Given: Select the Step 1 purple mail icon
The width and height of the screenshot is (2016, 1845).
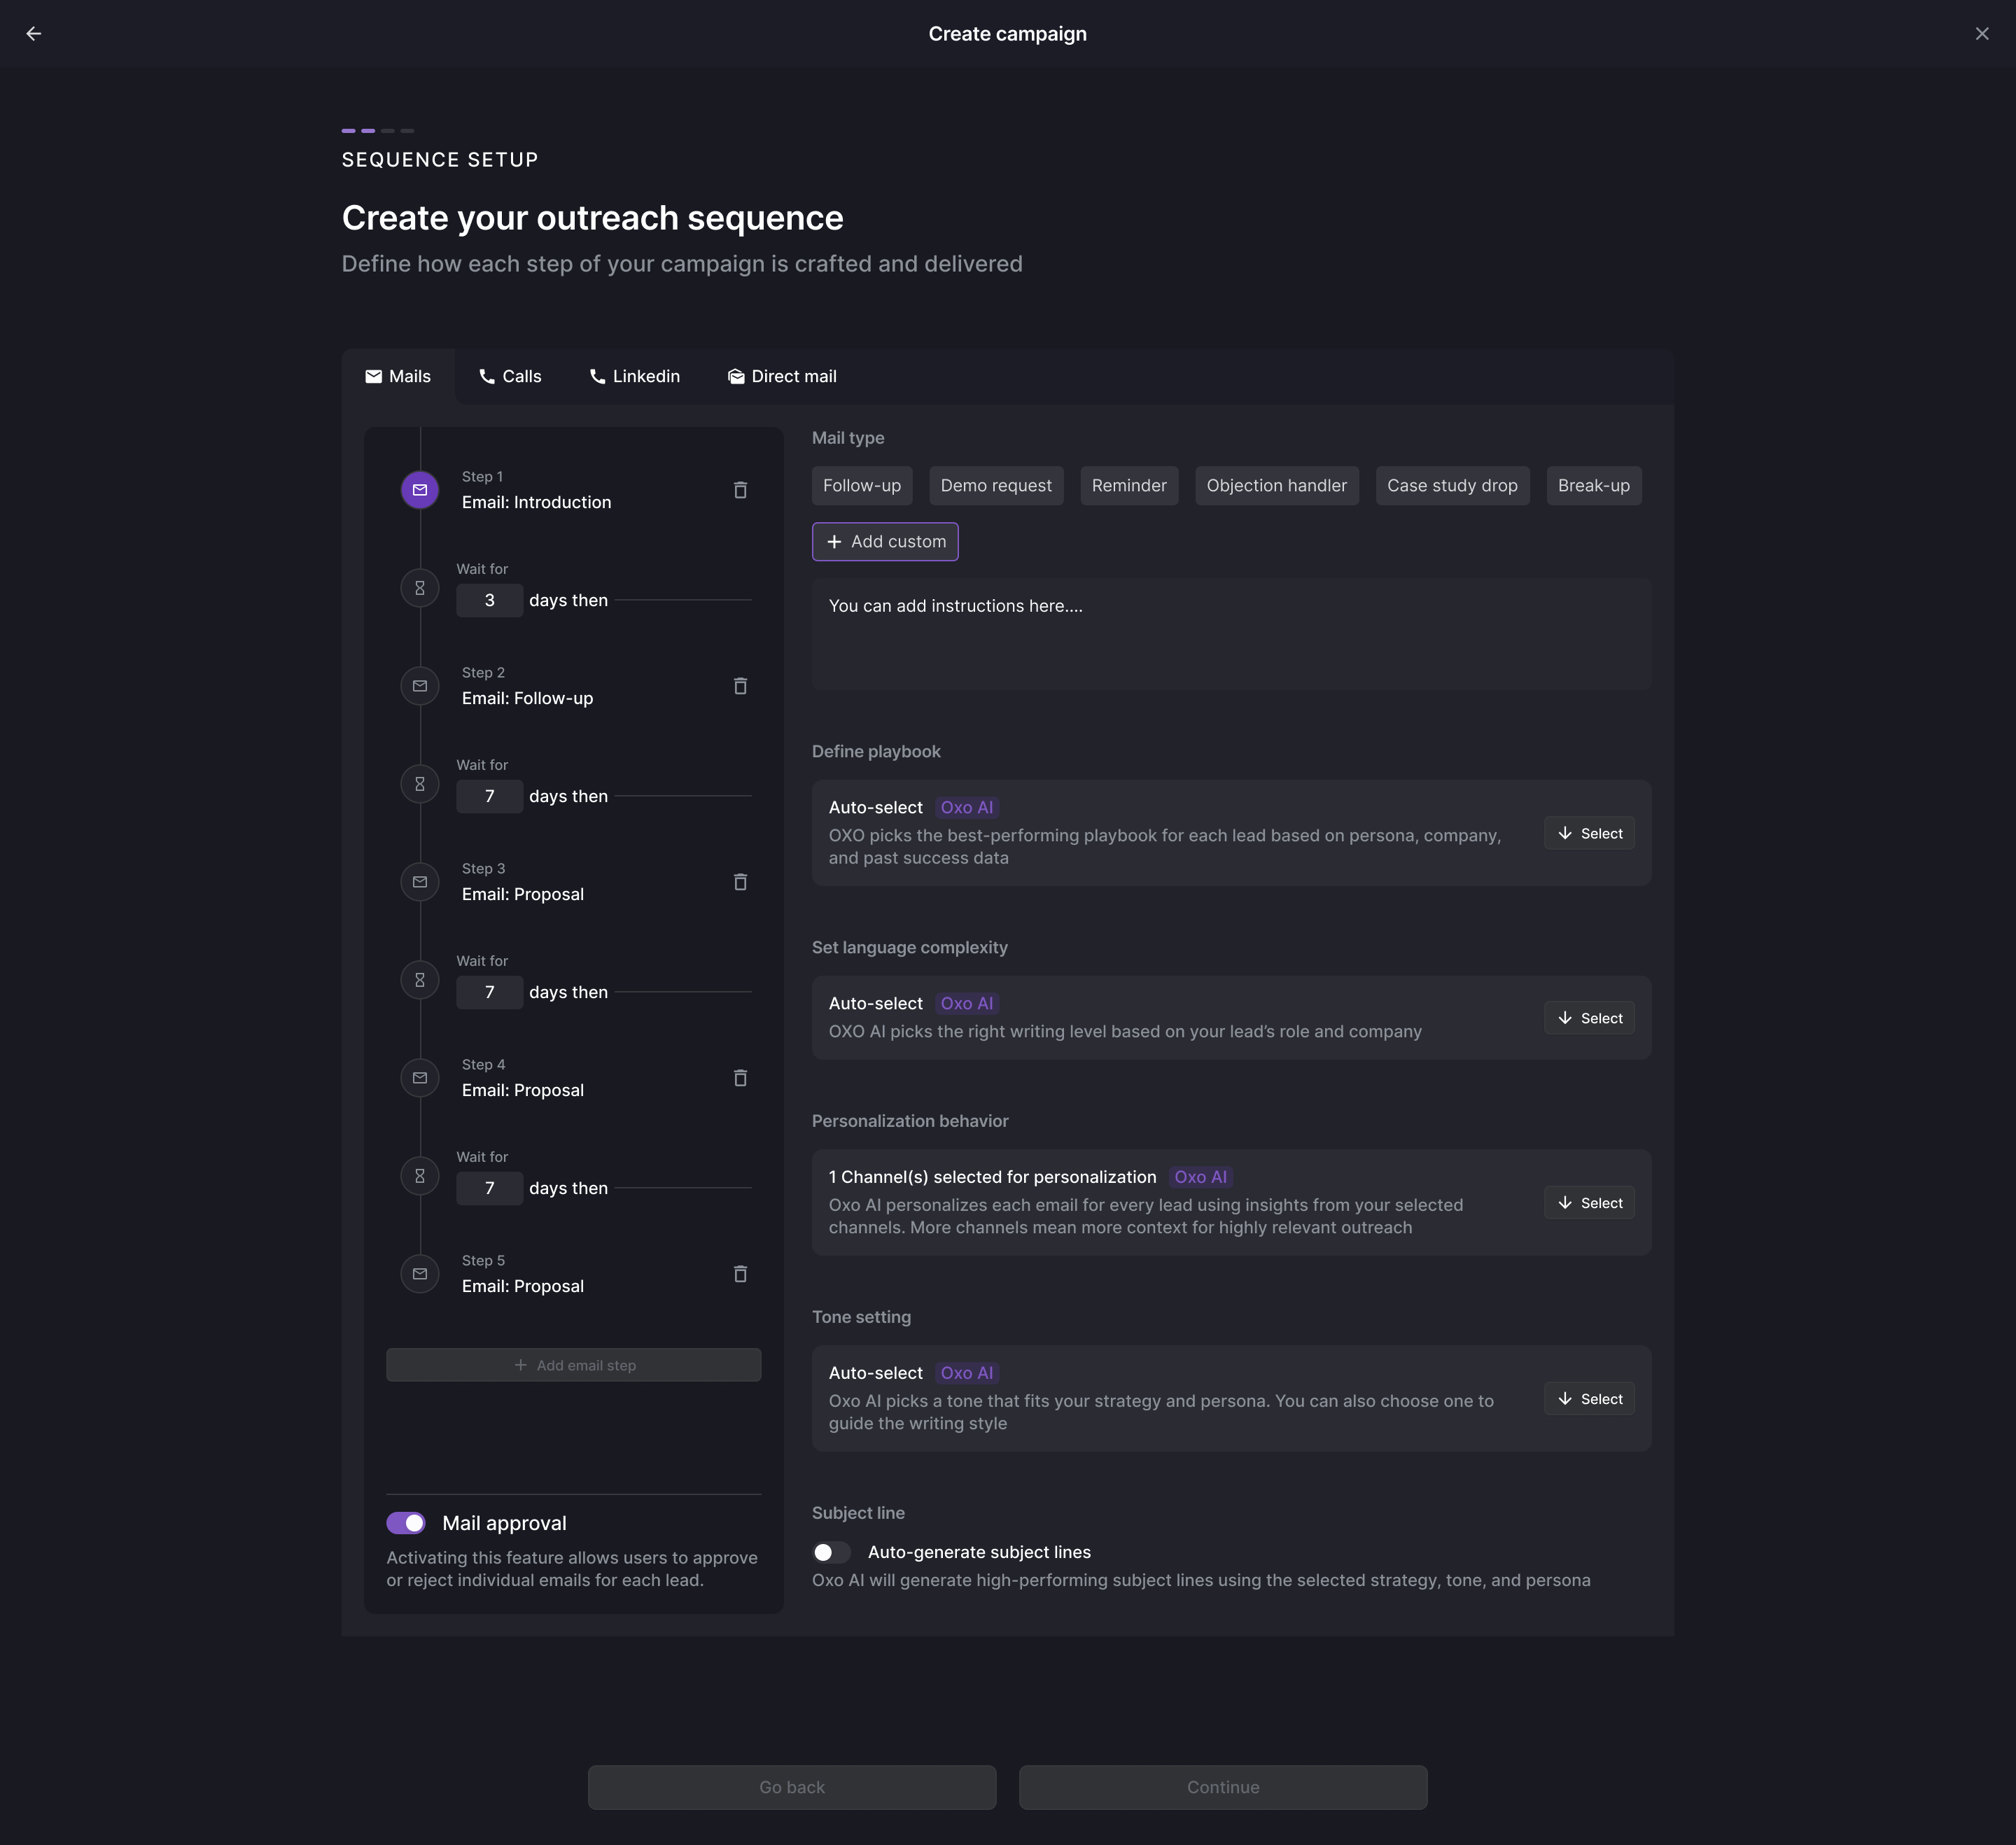Looking at the screenshot, I should point(420,490).
